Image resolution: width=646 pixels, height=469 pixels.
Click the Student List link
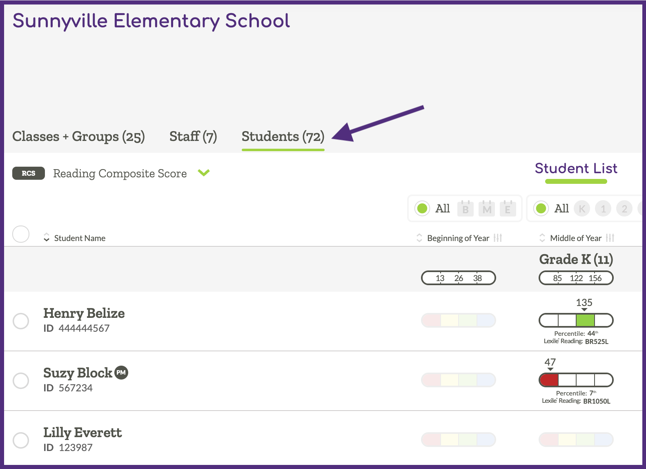(576, 168)
